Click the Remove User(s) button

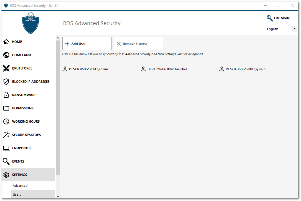coord(139,44)
